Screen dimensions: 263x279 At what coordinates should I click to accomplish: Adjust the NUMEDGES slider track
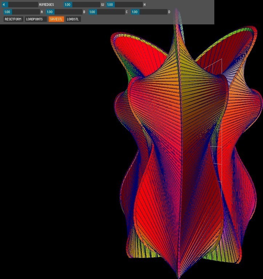click(20, 5)
